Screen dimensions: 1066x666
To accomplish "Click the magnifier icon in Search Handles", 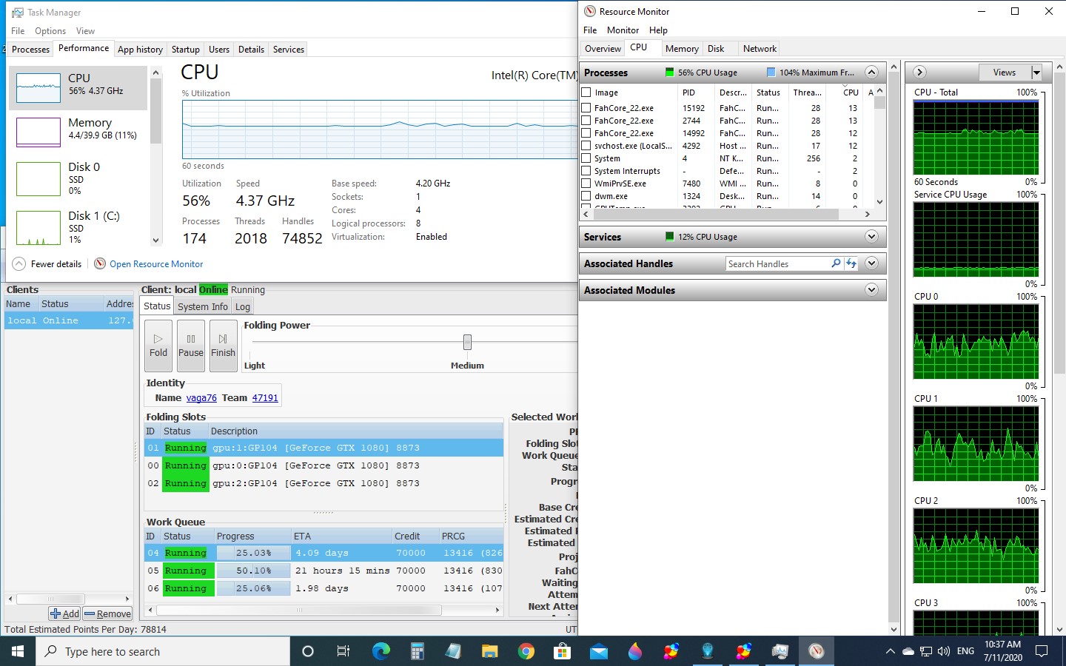I will click(x=836, y=263).
